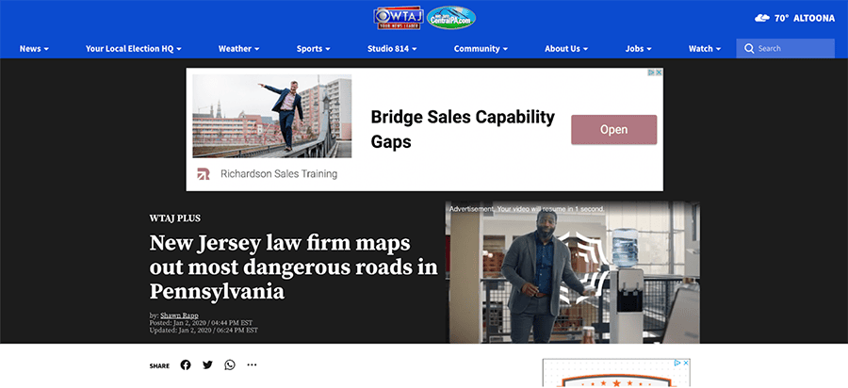Screen dimensions: 848x388
Task: Click the cloudy weather icon
Action: click(762, 18)
